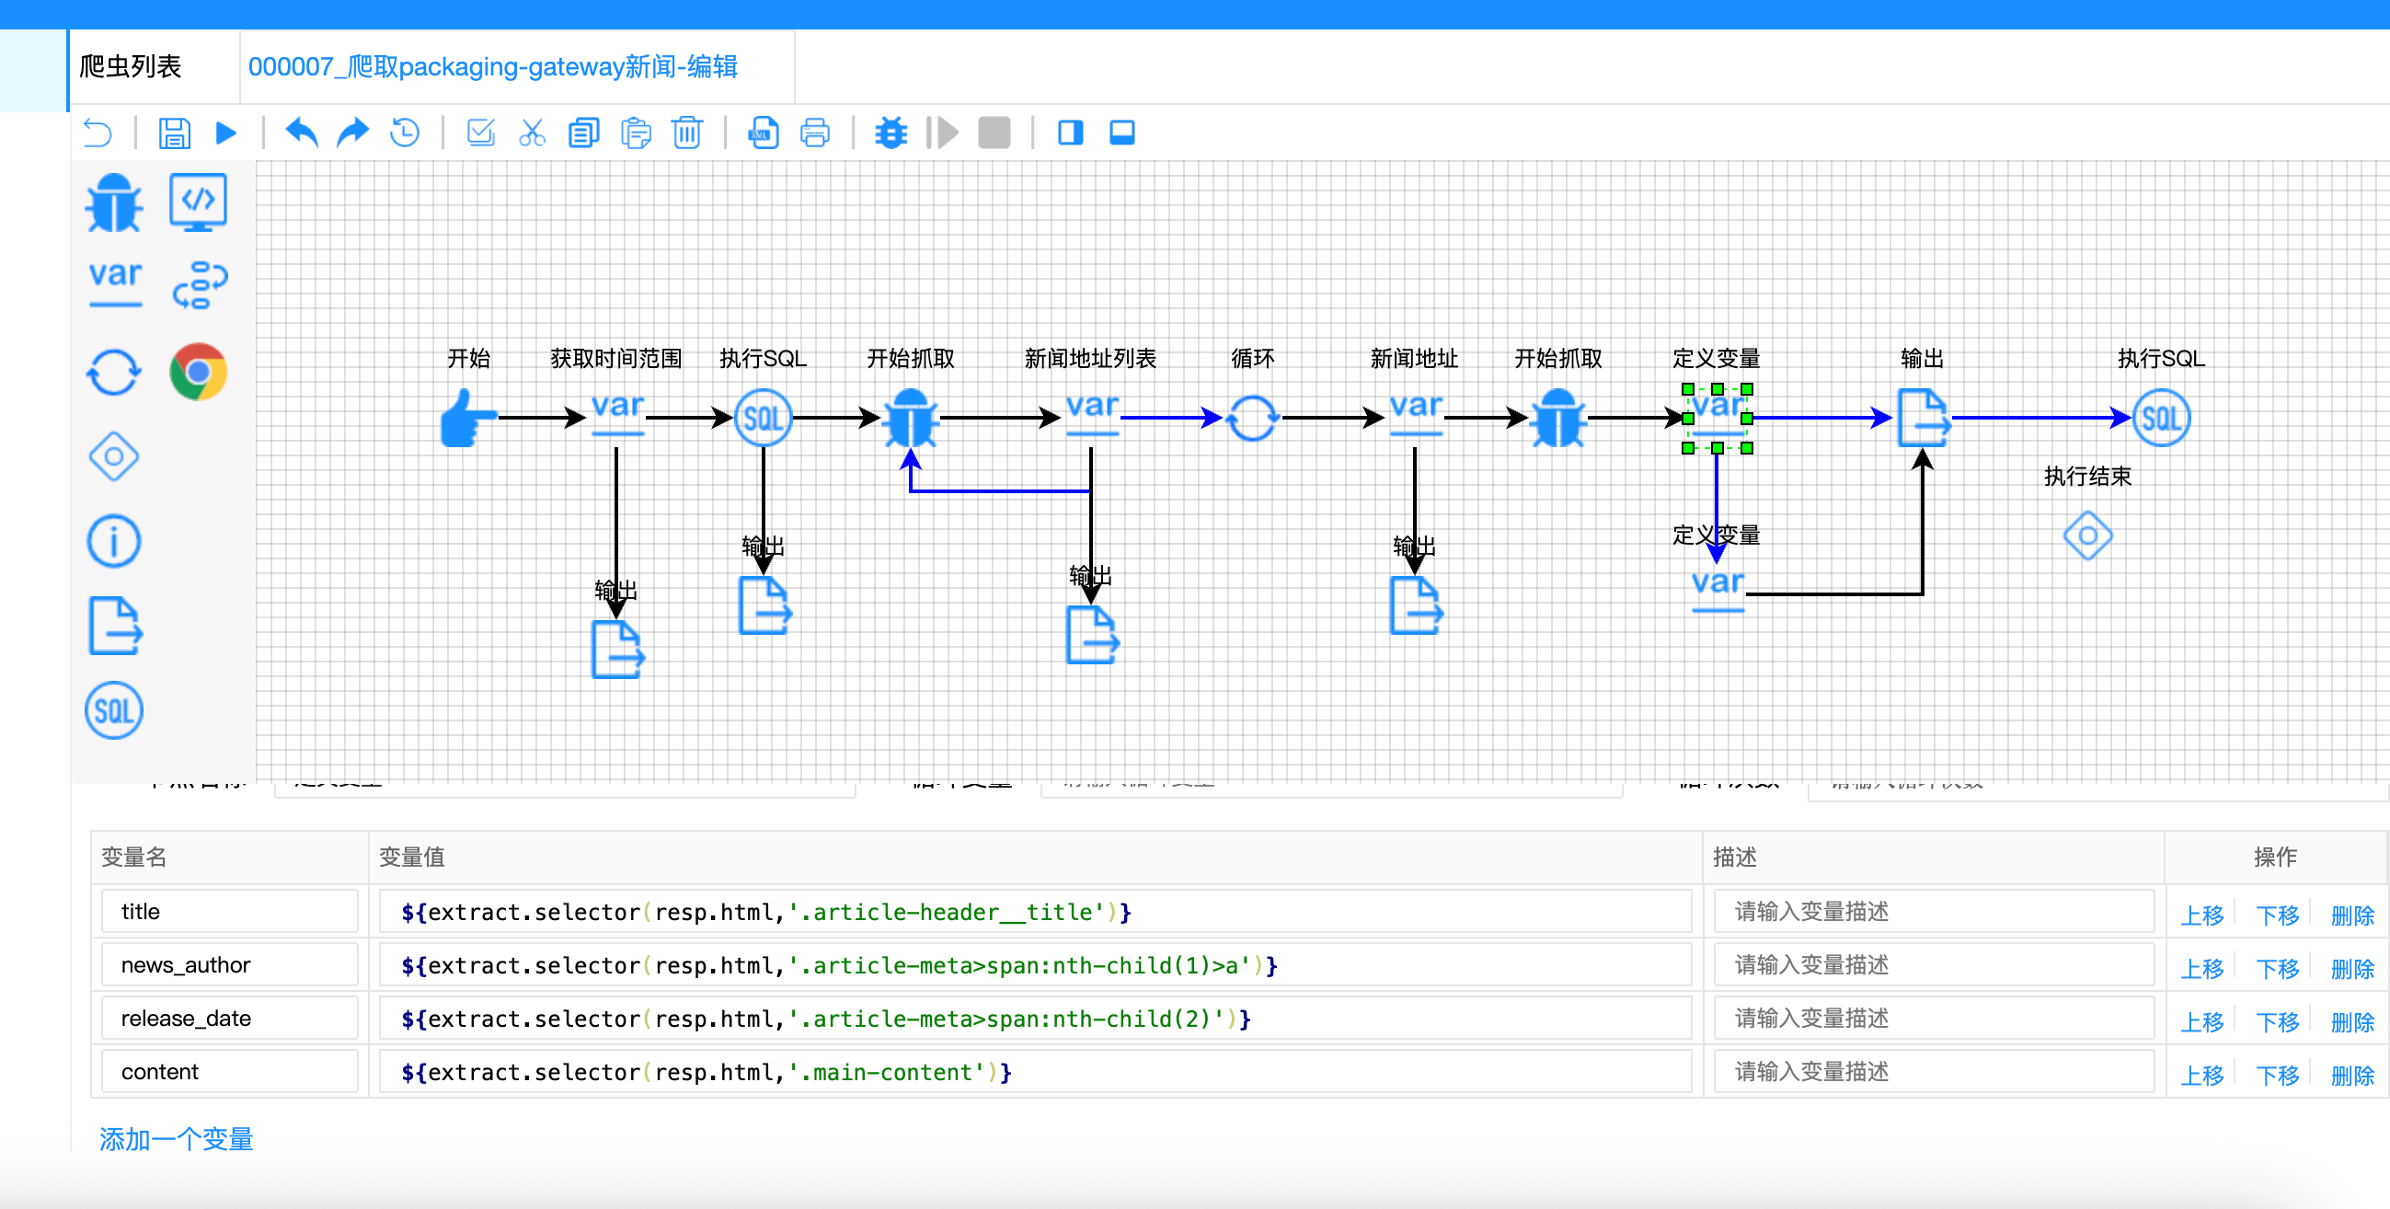Screen dimensions: 2390x1209
Task: Switch to the 爬虫列表 tab
Action: coord(131,67)
